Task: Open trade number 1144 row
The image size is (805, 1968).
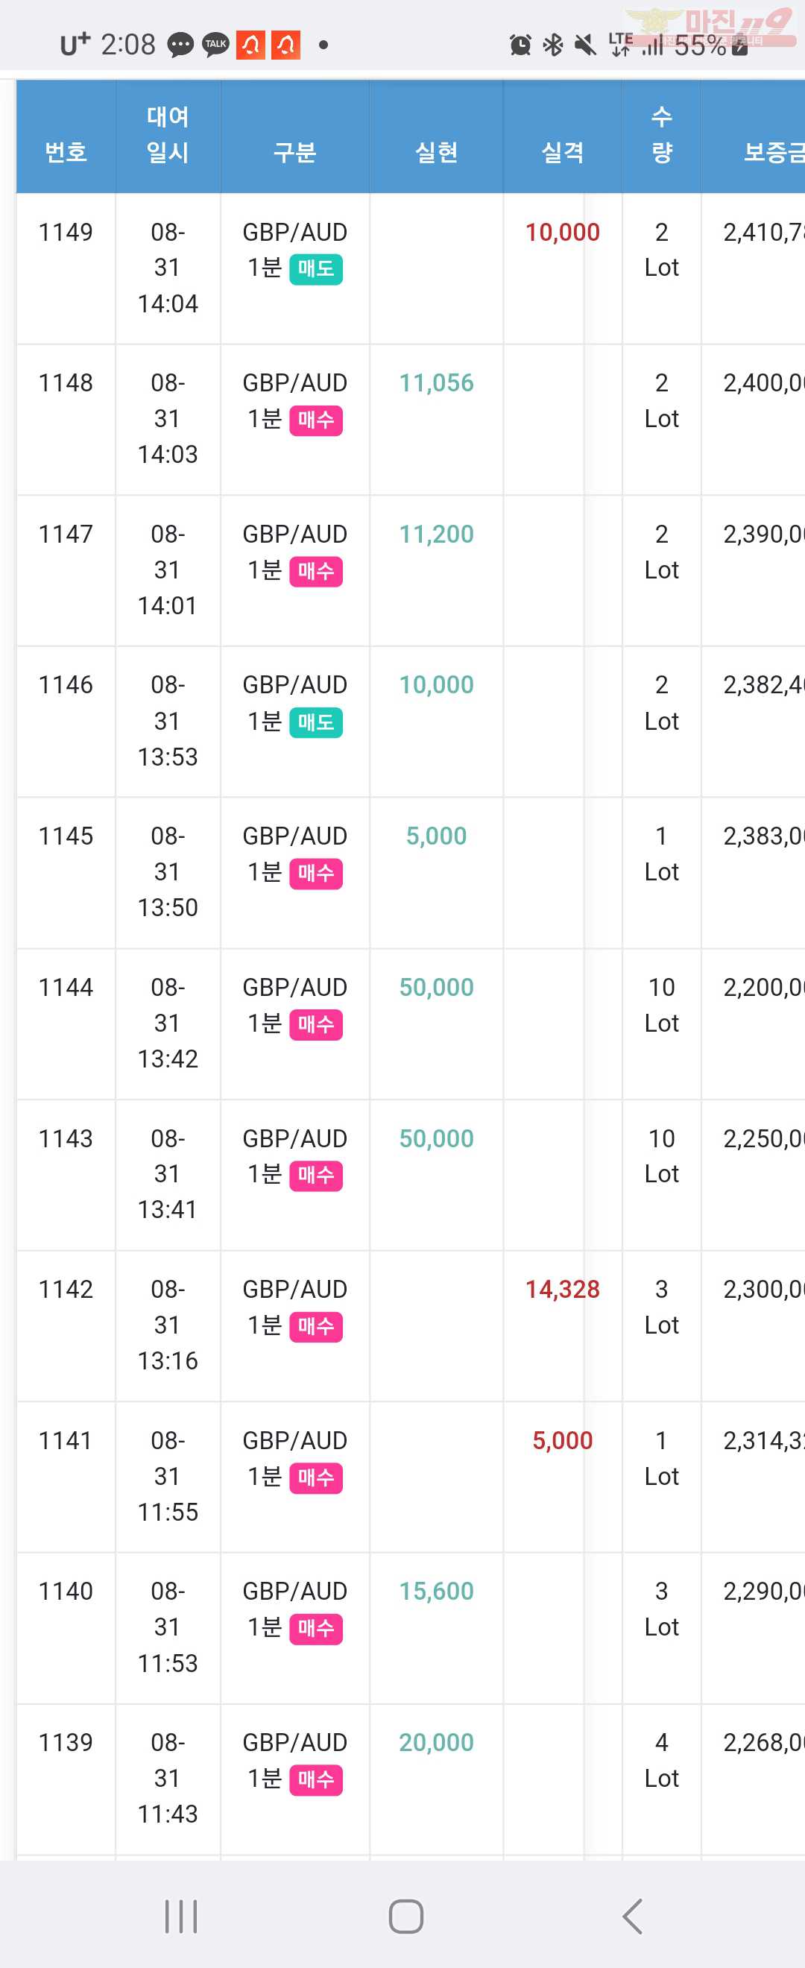Action: (410, 1024)
